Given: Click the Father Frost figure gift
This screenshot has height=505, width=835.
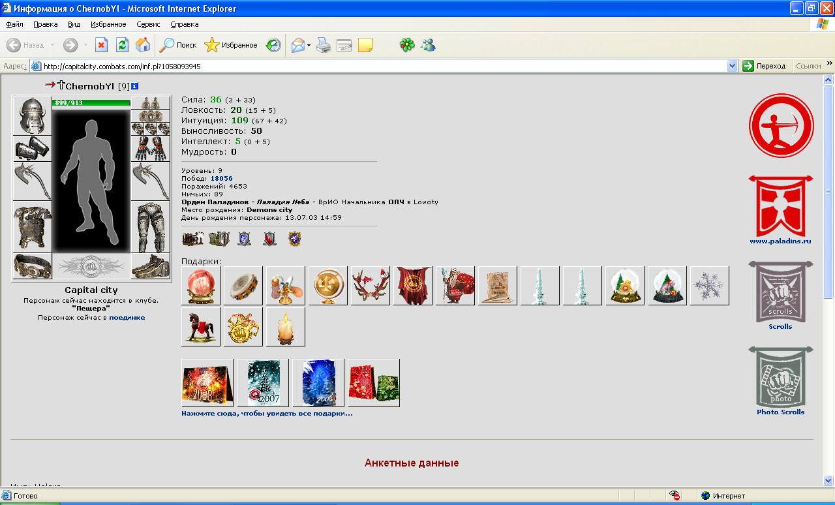Looking at the screenshot, I should click(x=455, y=286).
